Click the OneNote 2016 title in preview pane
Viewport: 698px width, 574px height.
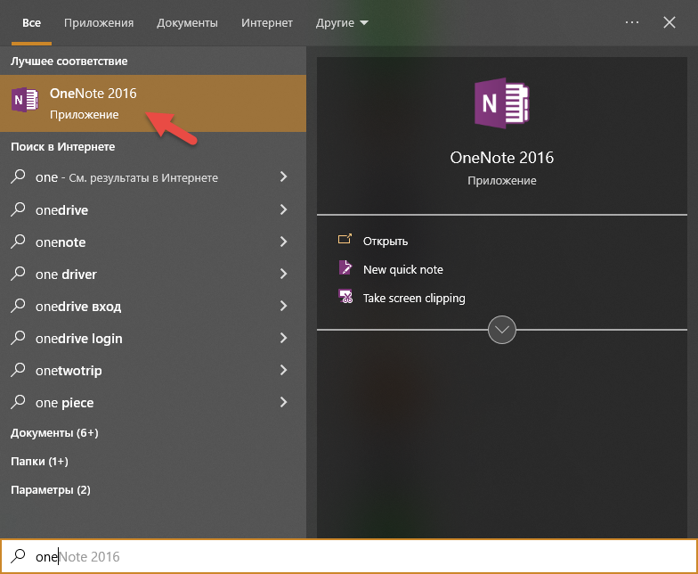pyautogui.click(x=502, y=157)
